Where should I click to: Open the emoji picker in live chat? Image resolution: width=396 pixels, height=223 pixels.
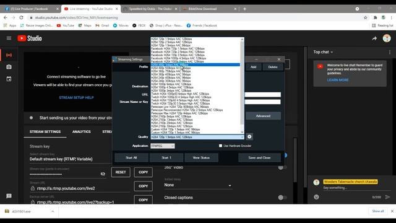click(316, 197)
